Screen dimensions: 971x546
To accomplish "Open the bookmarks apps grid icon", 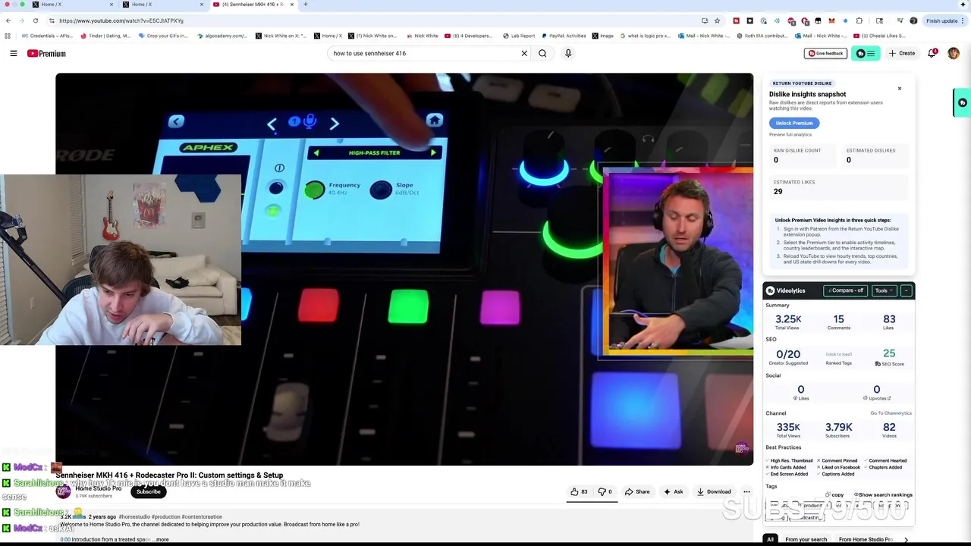I will (x=8, y=36).
